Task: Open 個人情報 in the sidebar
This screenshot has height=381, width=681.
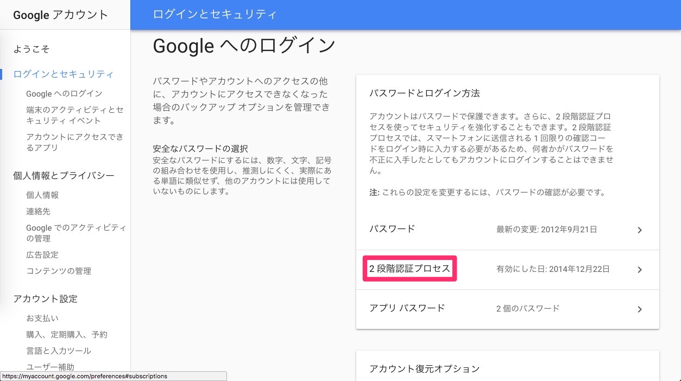Action: (42, 195)
